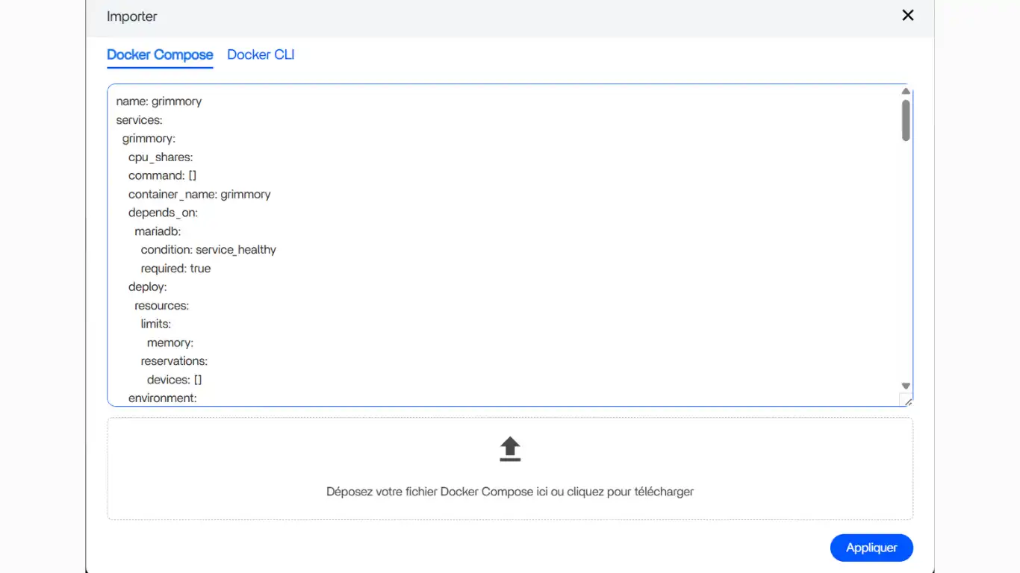Click the 'mariadb:' line
Viewport: 1020px width, 573px height.
(x=158, y=231)
